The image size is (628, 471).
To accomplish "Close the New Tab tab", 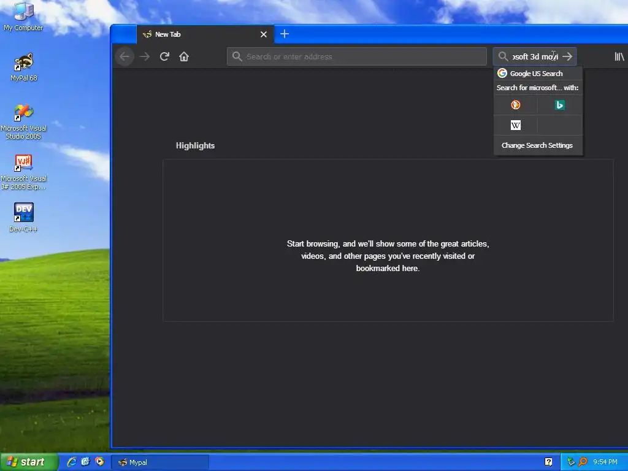I will pos(264,34).
